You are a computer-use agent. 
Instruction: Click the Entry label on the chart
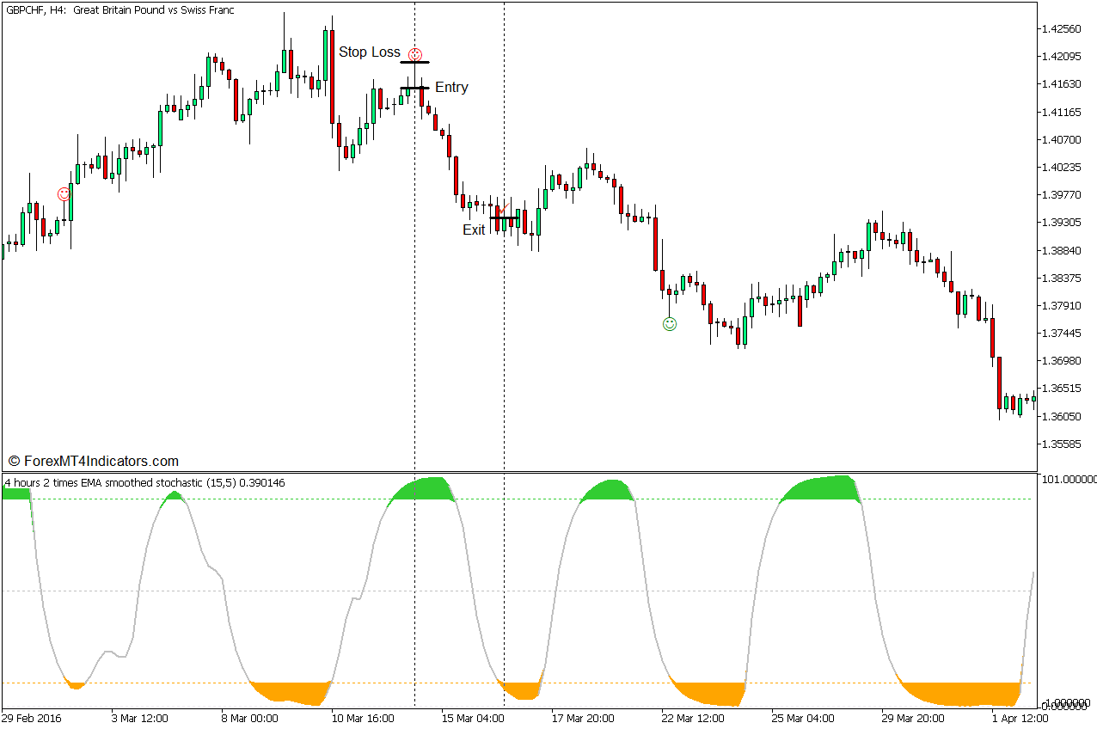coord(450,87)
